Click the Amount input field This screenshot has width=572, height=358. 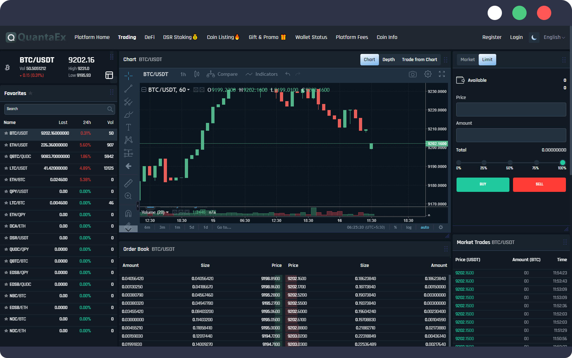[x=511, y=135]
